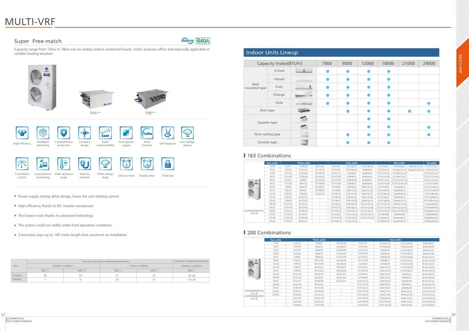
Task: Click the lowest noise bullet point
Action: [56, 216]
